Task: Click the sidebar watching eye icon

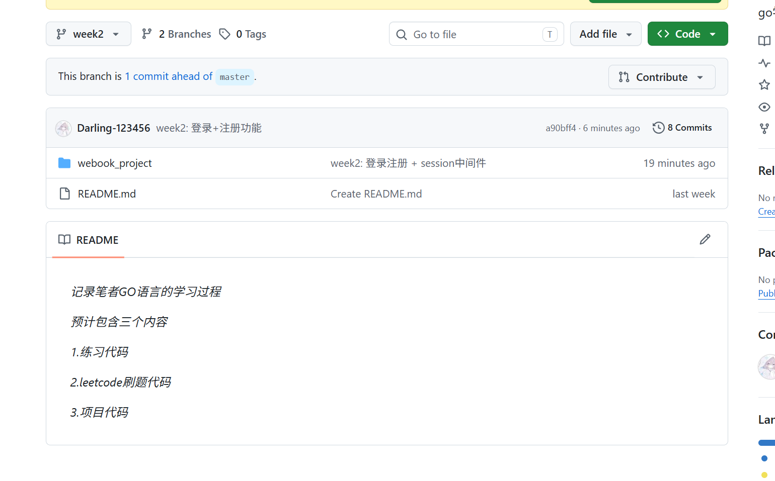Action: pyautogui.click(x=764, y=107)
